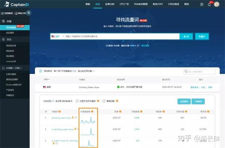Collapse the left sidebar with the menu-fold icon

coord(29,13)
